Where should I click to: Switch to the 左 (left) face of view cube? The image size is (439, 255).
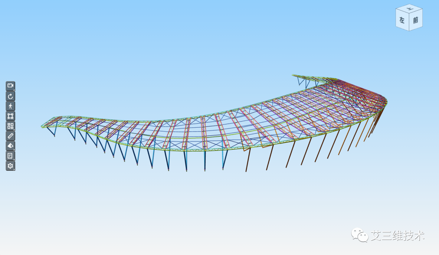point(402,20)
